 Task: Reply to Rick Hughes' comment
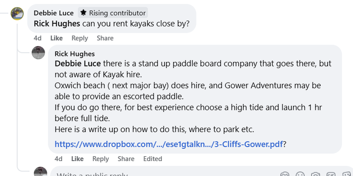tap(101, 159)
